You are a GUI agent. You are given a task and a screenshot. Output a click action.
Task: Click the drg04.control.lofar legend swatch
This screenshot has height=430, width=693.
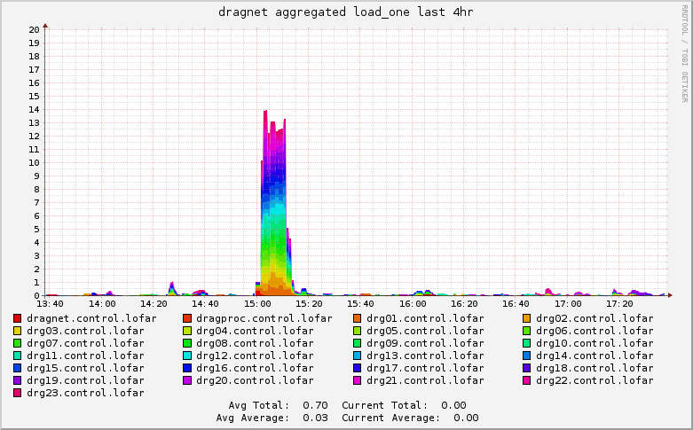pos(187,331)
